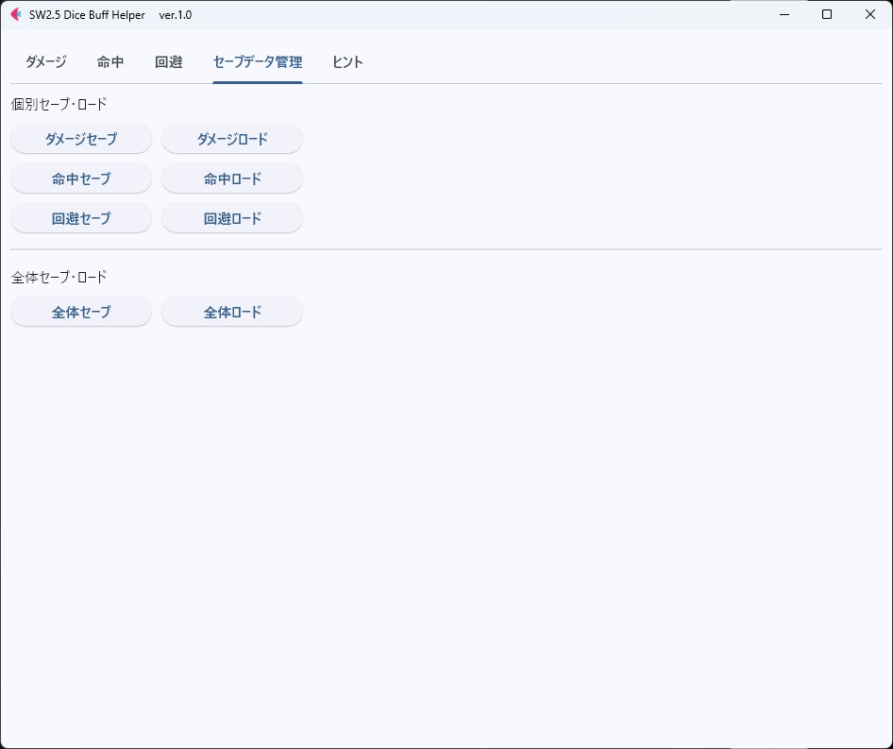Image resolution: width=893 pixels, height=749 pixels.
Task: Click the SW2.5 Dice Buff Helper app icon
Action: click(x=14, y=14)
